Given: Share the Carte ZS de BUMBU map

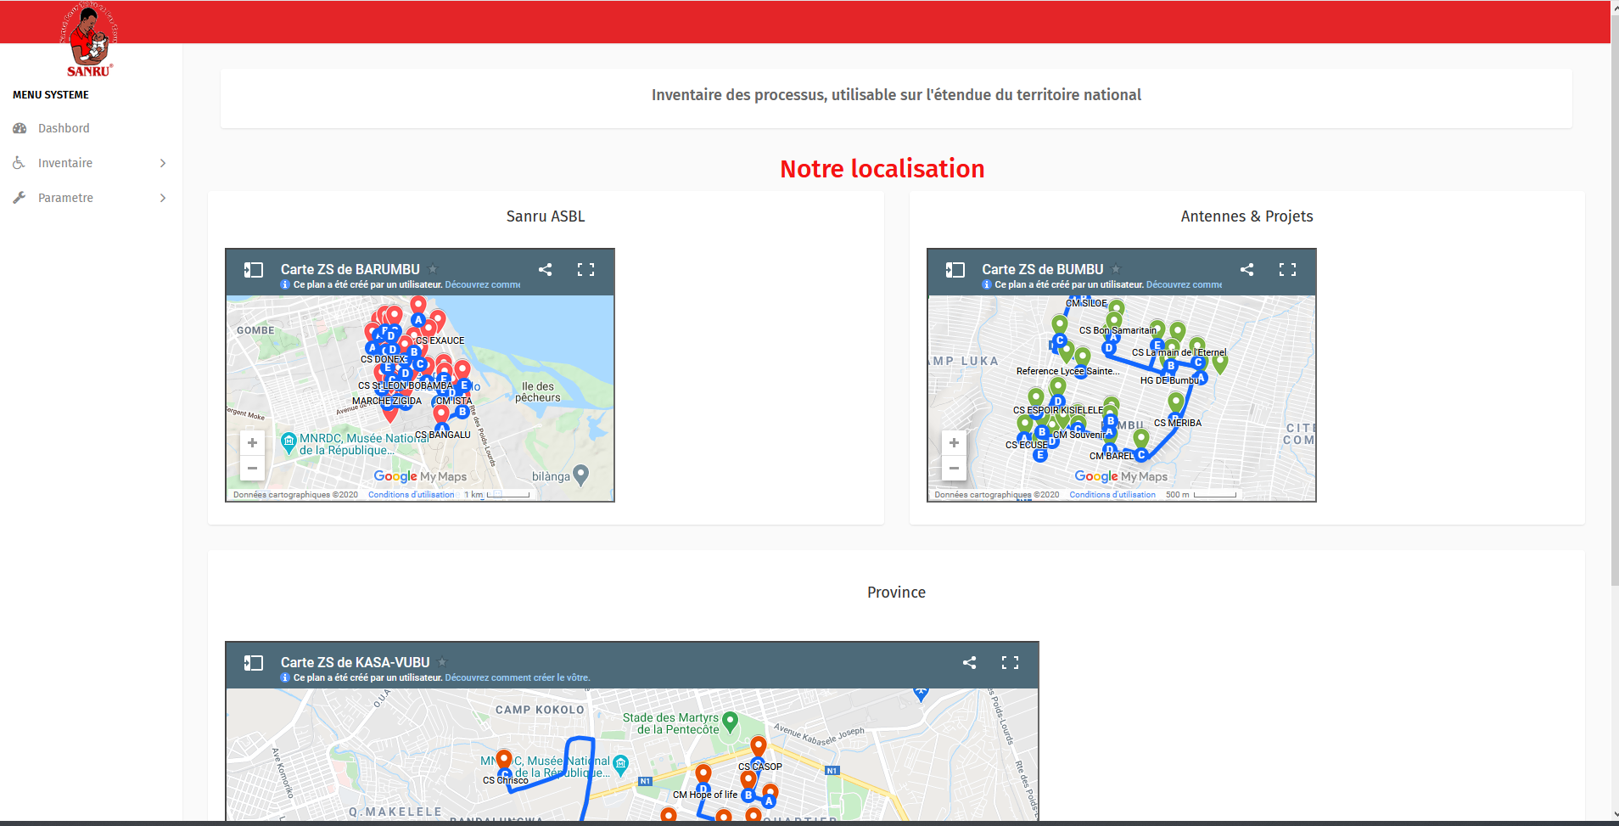Looking at the screenshot, I should tap(1246, 270).
